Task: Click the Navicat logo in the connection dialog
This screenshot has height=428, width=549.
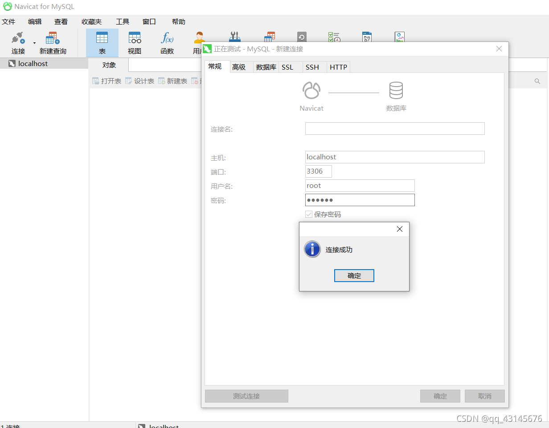Action: [x=311, y=91]
